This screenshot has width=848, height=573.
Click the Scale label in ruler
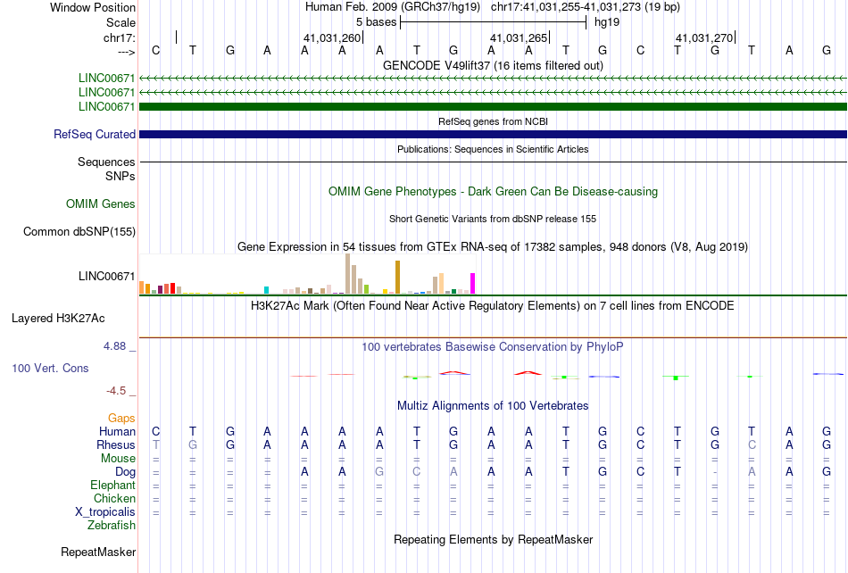coord(121,22)
